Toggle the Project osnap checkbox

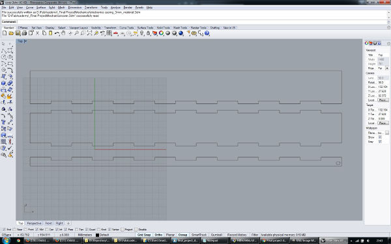[x=123, y=229]
